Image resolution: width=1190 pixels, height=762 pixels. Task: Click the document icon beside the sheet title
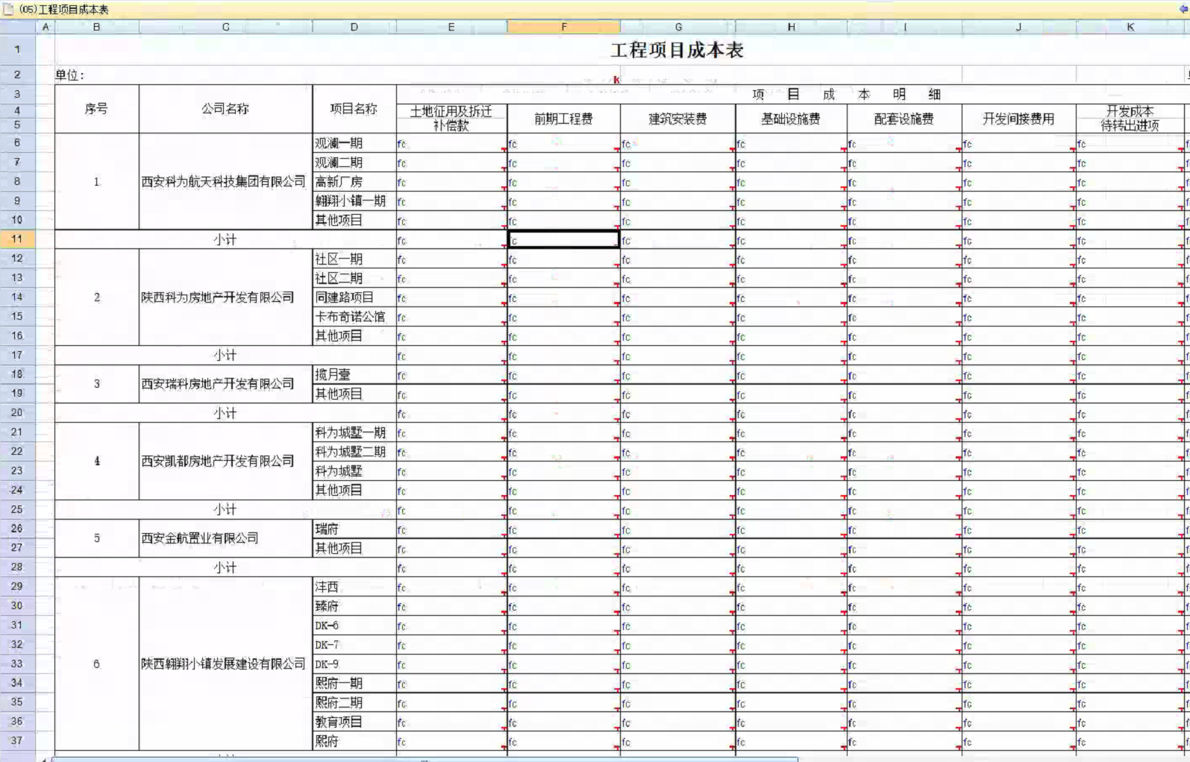click(x=8, y=9)
